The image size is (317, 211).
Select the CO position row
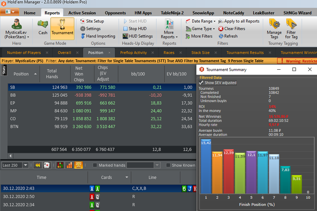[x=102, y=119]
